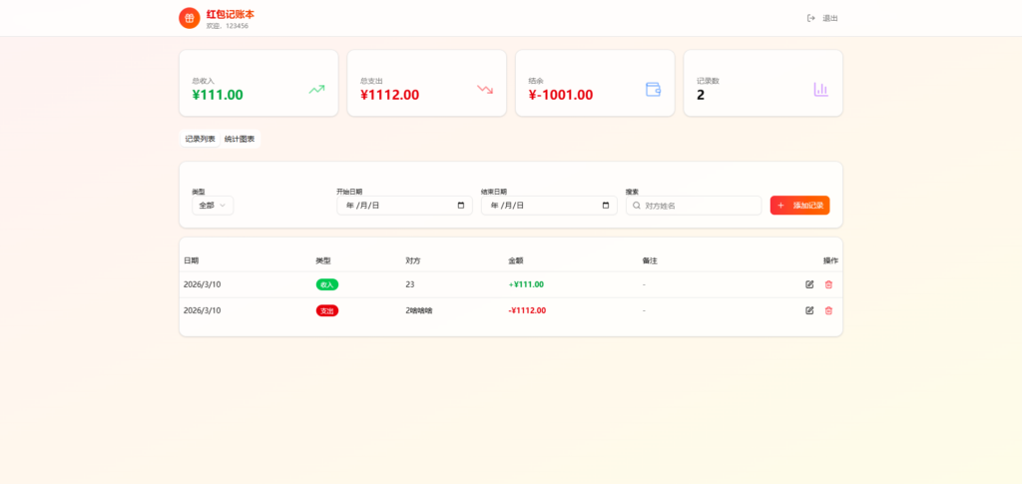
Task: Click the logout icon next to 退出
Action: (x=811, y=18)
